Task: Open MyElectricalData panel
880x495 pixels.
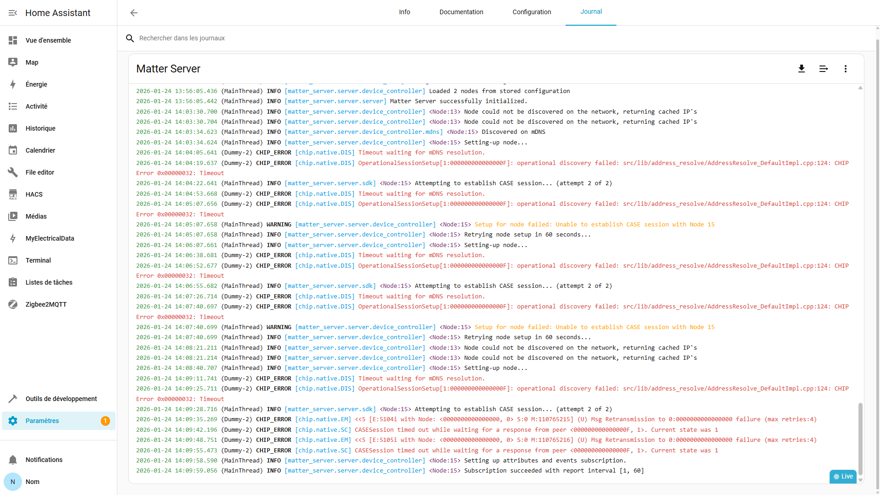Action: [49, 238]
